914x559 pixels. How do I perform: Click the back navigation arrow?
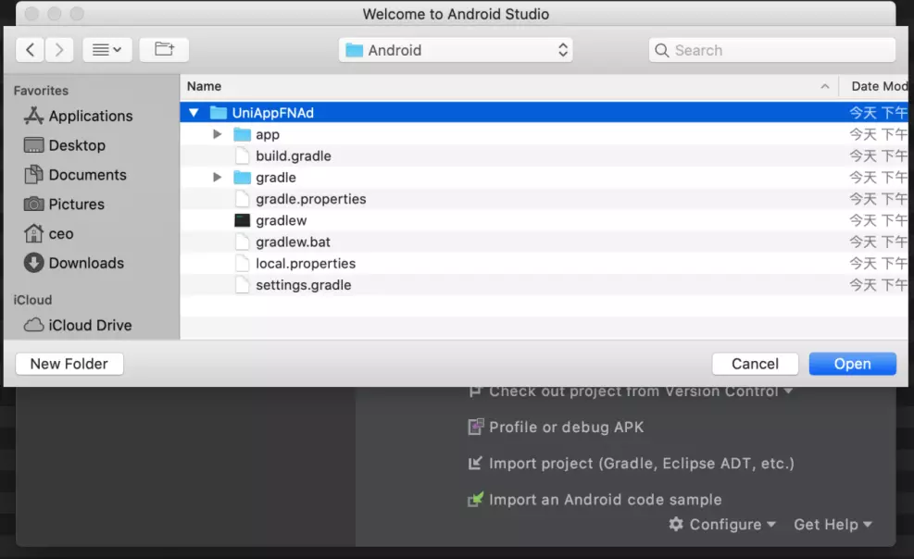[31, 50]
